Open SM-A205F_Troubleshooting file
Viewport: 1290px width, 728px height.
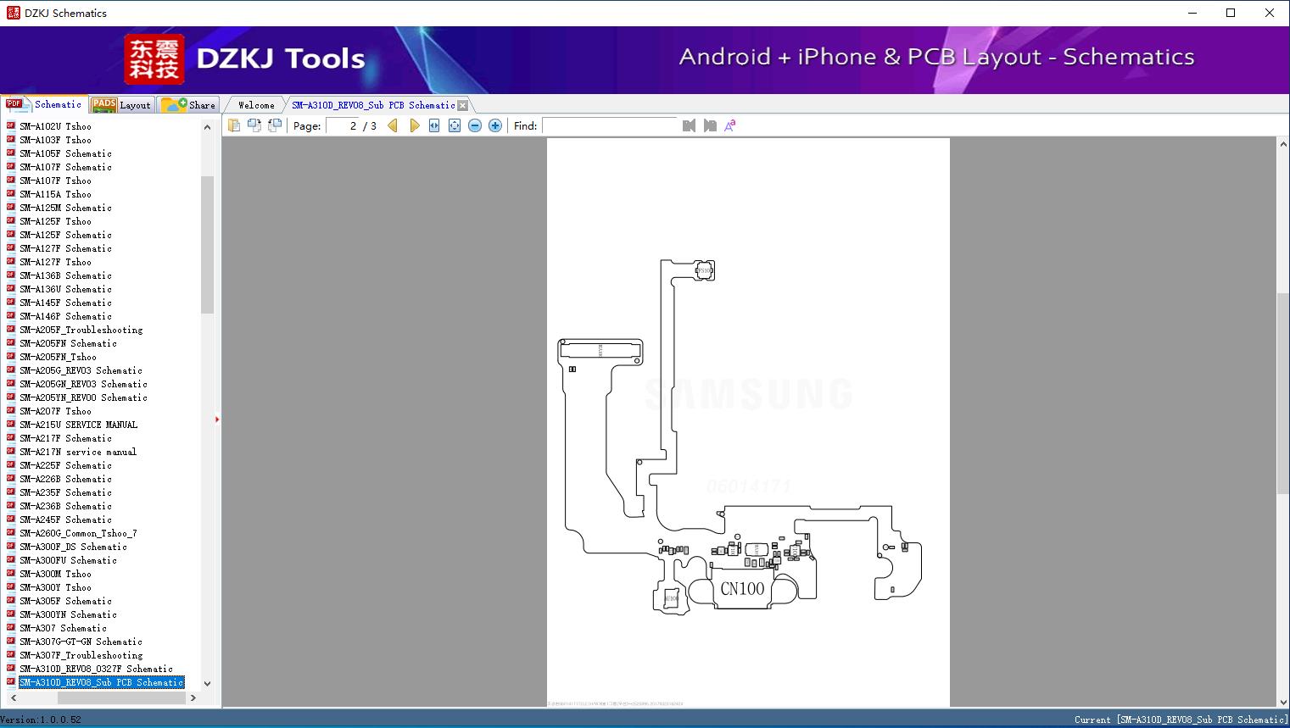click(81, 330)
